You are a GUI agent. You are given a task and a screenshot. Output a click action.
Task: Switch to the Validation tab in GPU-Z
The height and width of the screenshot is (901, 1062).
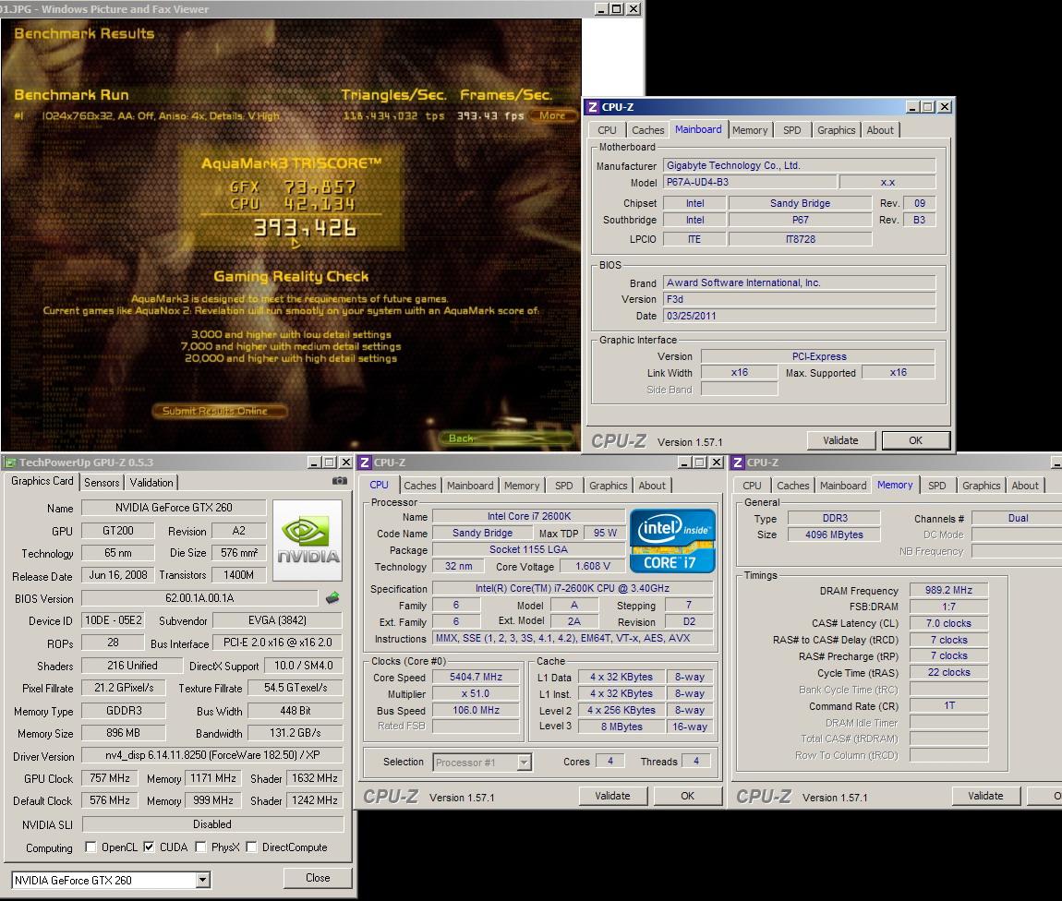point(151,483)
